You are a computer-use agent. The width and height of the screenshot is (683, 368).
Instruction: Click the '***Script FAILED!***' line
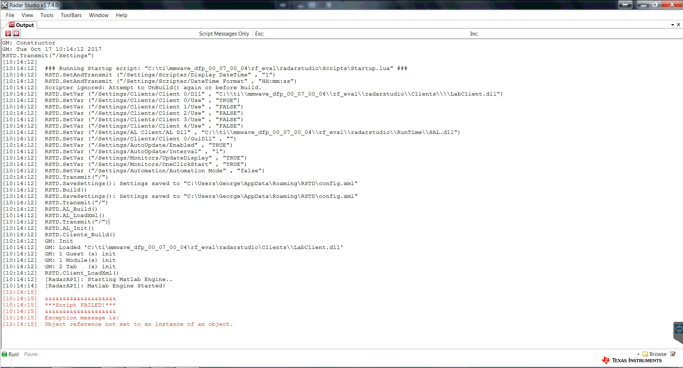tap(80, 305)
